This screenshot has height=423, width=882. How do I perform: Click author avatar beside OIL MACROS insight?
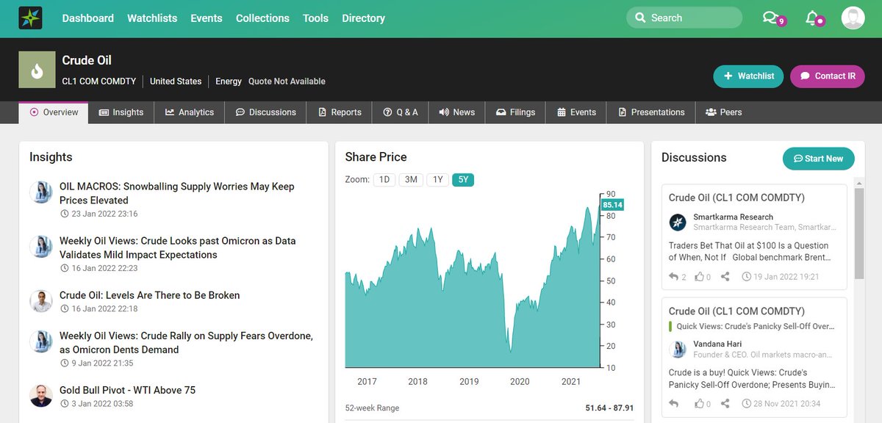coord(41,192)
